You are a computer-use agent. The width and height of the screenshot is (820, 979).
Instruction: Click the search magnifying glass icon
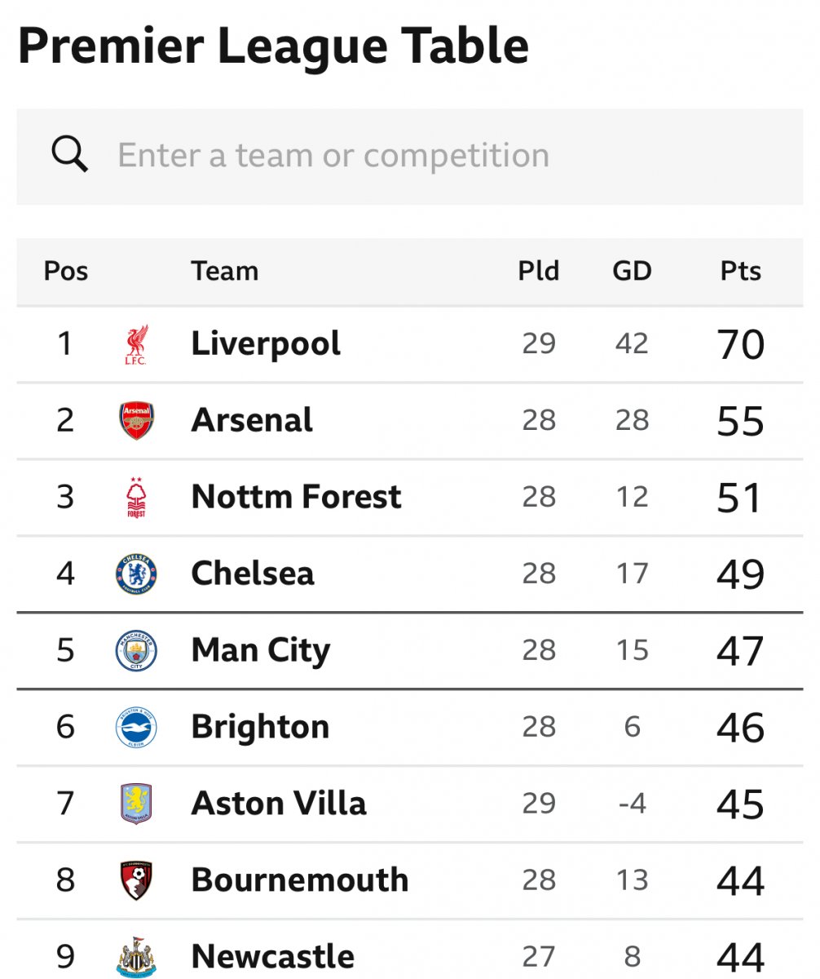70,154
